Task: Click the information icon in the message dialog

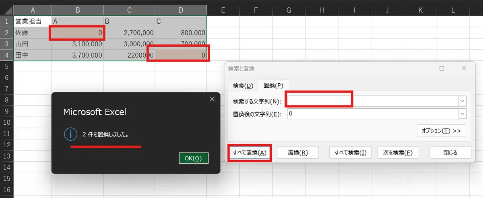Action: tap(70, 134)
